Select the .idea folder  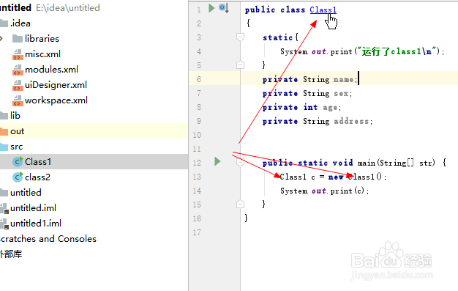[x=20, y=23]
